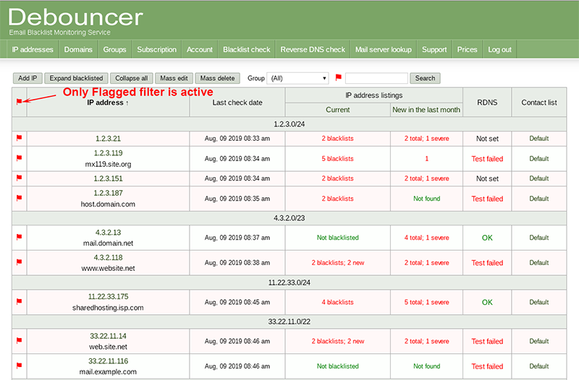Click hostname sharedhosting.isp.com text
Screen dimensions: 579x380
point(108,308)
